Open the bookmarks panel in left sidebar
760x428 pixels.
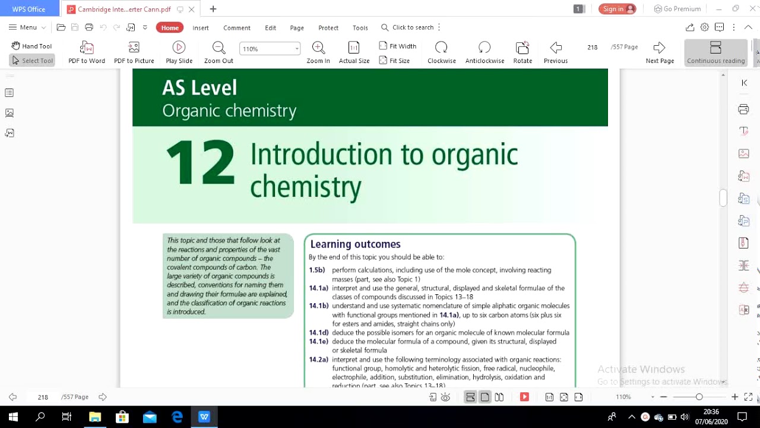pyautogui.click(x=9, y=93)
